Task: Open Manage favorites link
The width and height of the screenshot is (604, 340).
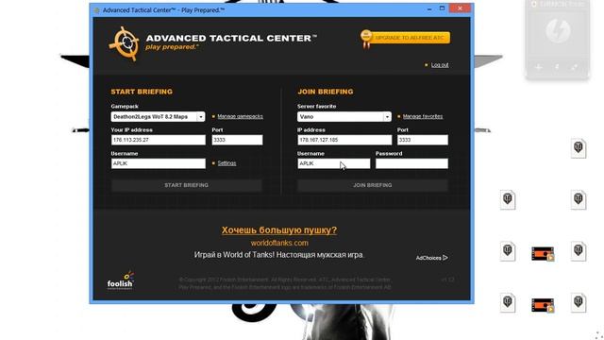Action: pyautogui.click(x=423, y=116)
